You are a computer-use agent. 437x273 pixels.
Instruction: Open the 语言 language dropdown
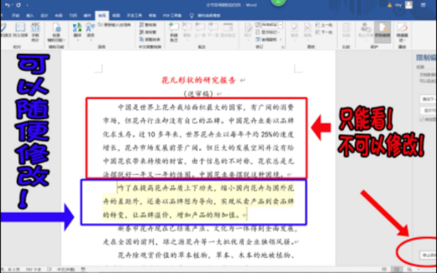90,32
